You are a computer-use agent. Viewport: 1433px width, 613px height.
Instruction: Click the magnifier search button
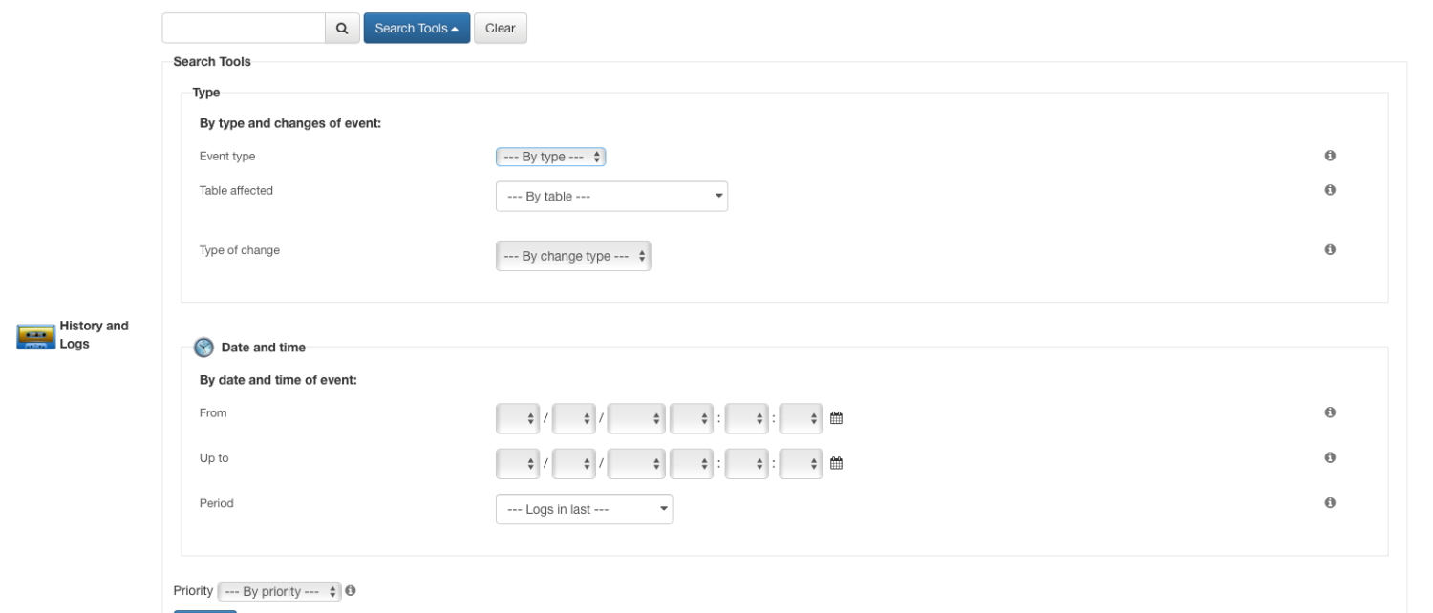point(342,29)
